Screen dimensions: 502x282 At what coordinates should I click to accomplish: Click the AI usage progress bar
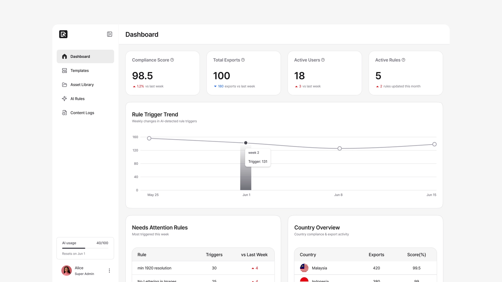pyautogui.click(x=85, y=248)
